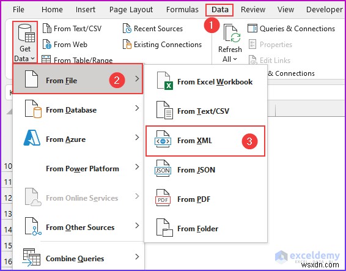Choose From XML menu text
Image resolution: width=346 pixels, height=271 pixels.
pos(194,141)
